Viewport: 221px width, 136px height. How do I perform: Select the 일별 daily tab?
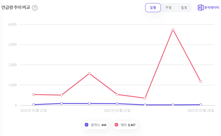(x=153, y=8)
